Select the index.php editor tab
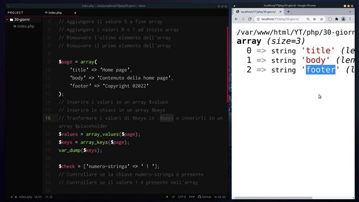The height and width of the screenshot is (202, 359). [55, 13]
